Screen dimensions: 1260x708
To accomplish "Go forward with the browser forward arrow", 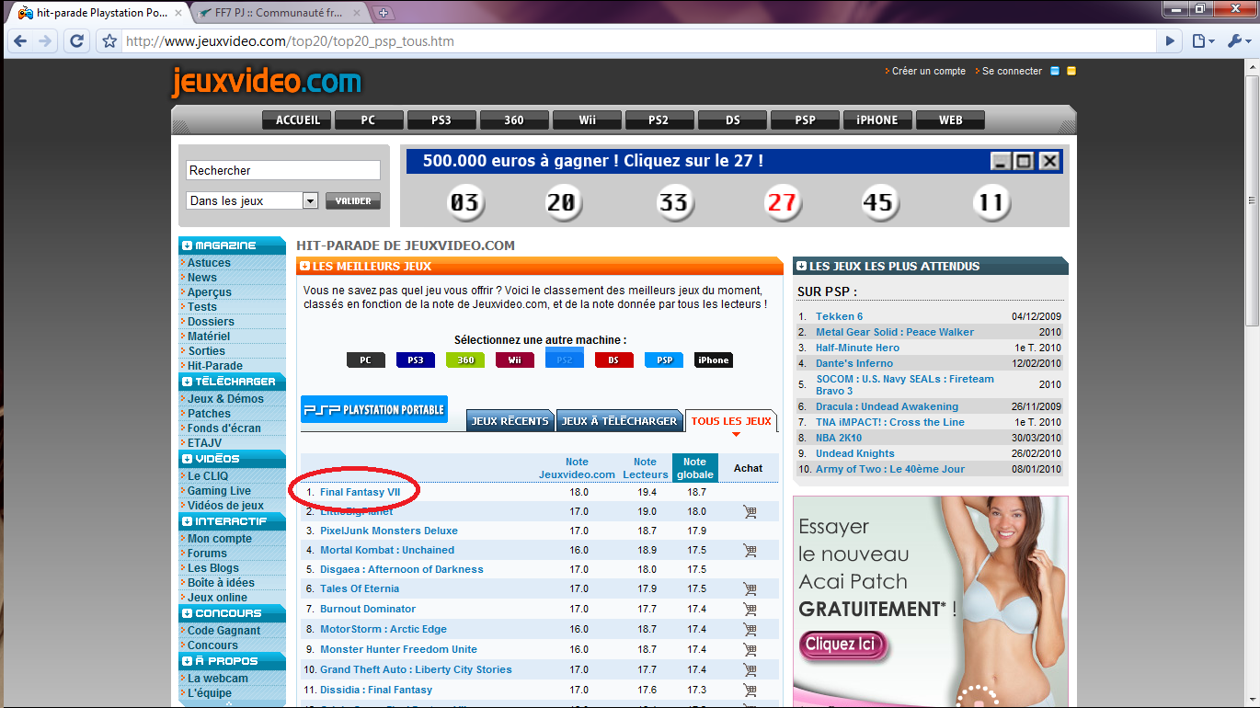I will pos(46,41).
